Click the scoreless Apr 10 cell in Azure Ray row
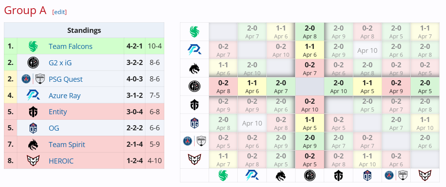446x187 pixels. pos(367,50)
